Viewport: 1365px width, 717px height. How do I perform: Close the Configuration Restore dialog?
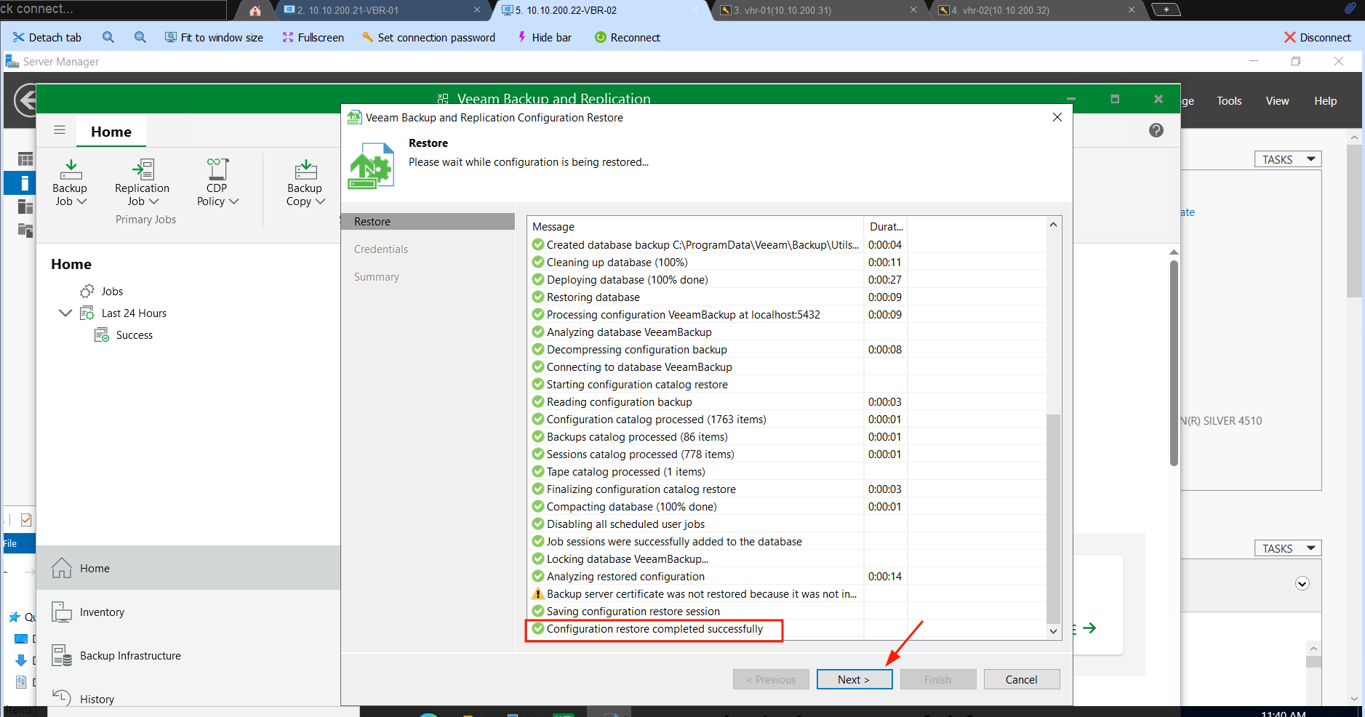tap(1057, 117)
